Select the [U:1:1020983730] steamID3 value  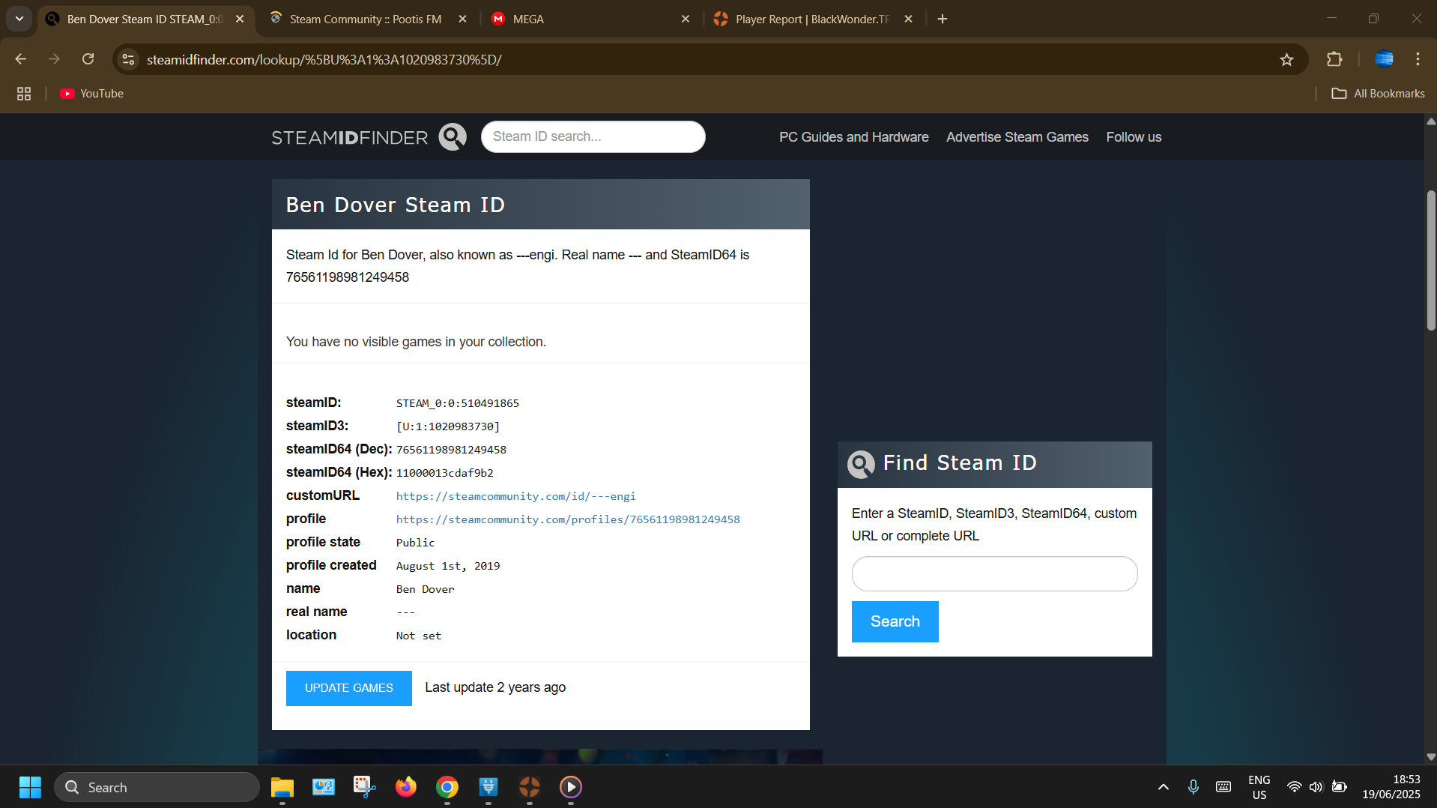click(x=448, y=426)
